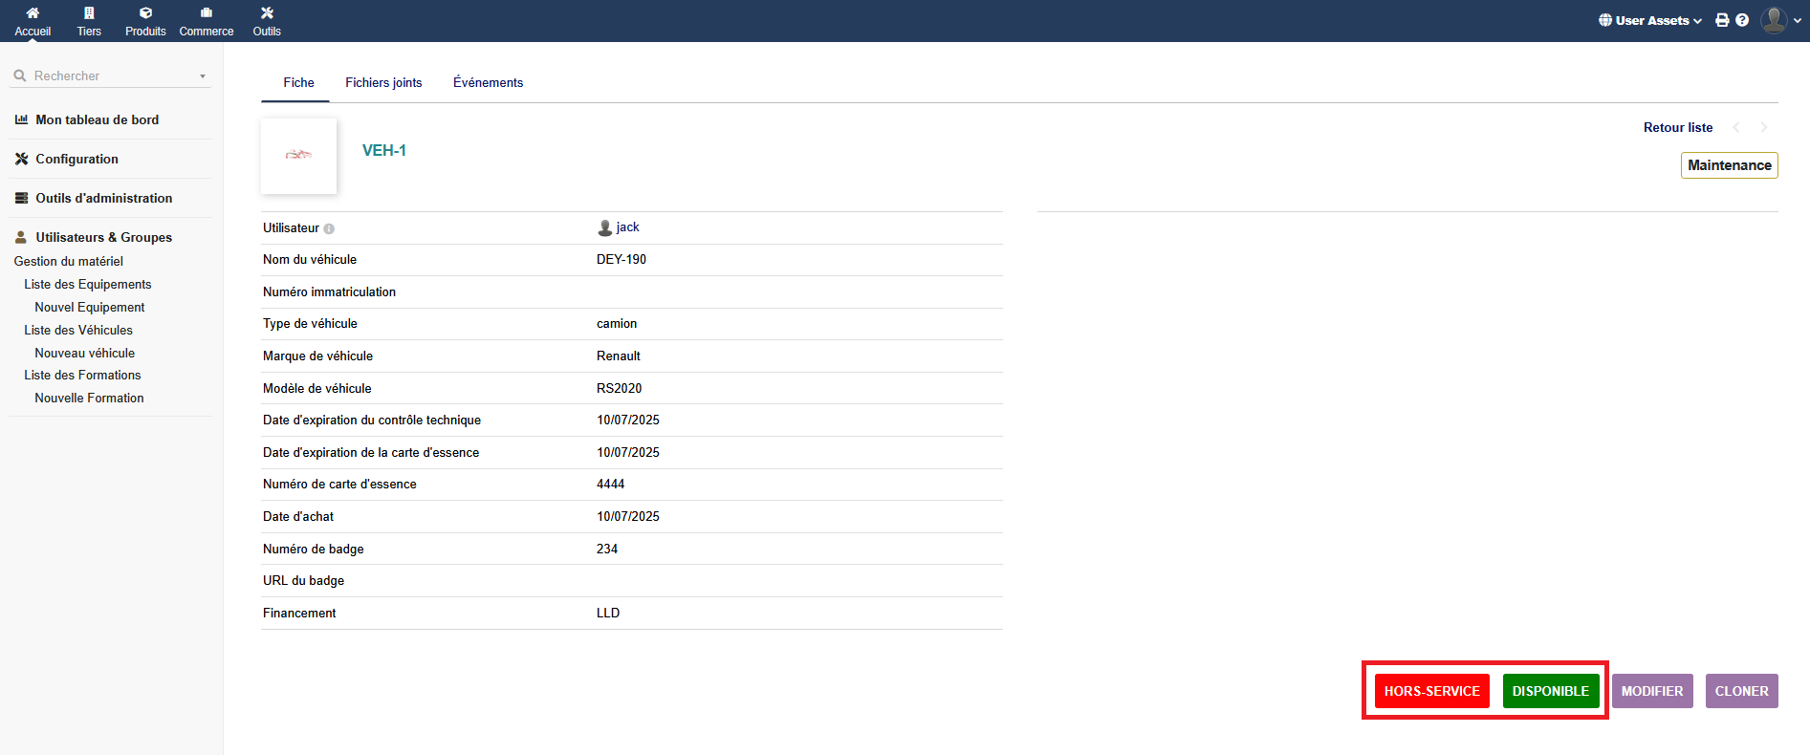Open the help question mark icon
This screenshot has width=1810, height=755.
[x=1742, y=20]
